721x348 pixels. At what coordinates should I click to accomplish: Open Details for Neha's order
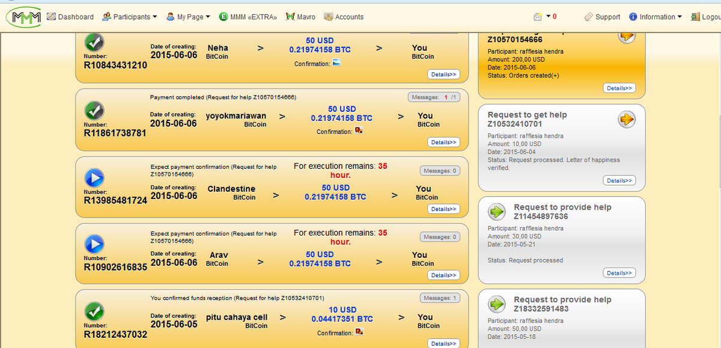(444, 75)
